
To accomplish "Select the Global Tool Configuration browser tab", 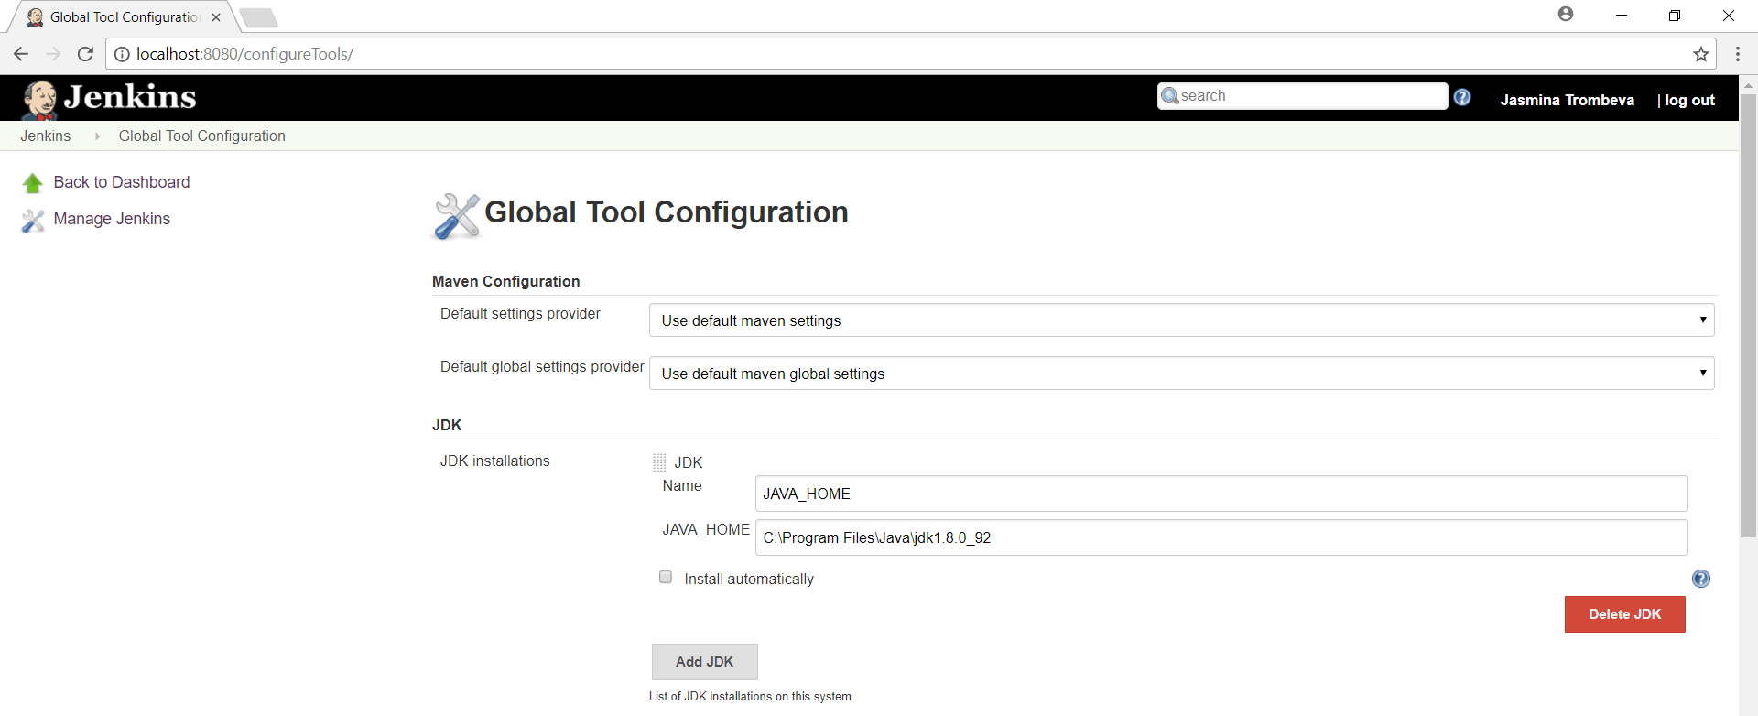I will 124,17.
